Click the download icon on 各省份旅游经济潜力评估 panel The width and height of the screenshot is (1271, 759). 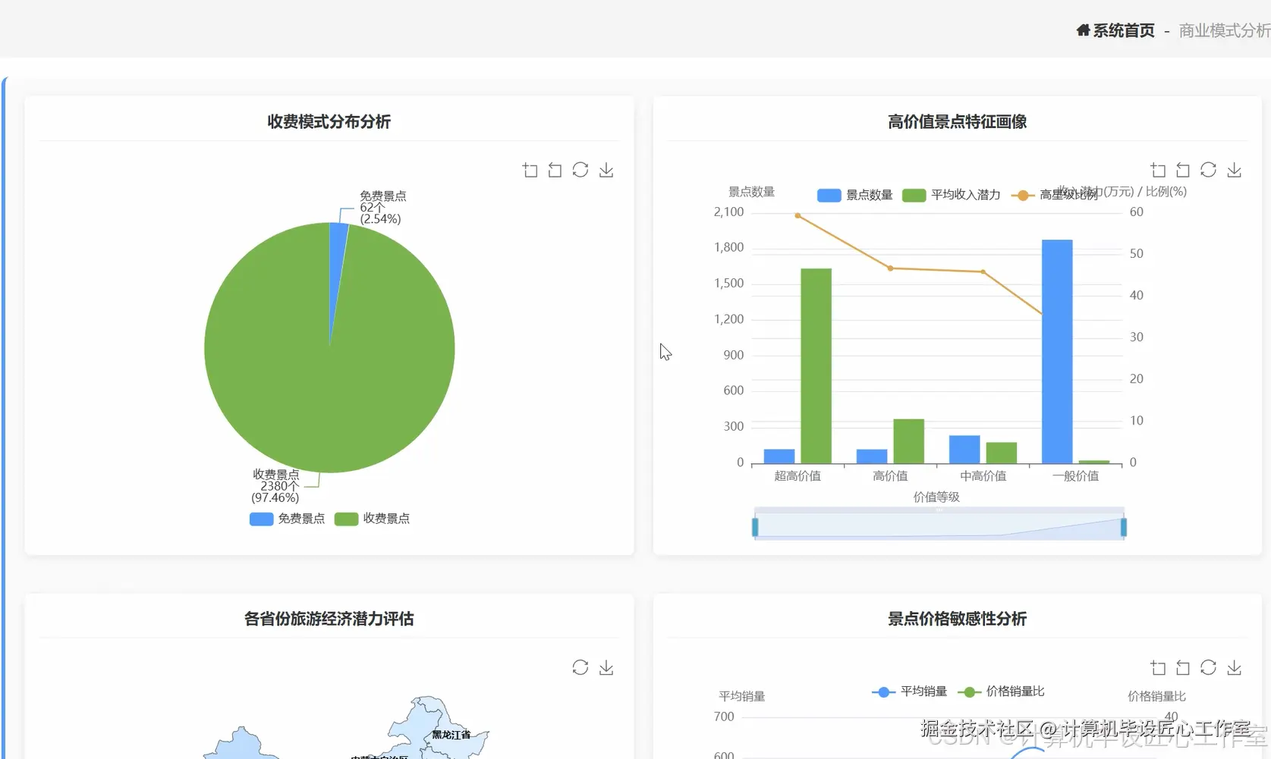tap(606, 667)
